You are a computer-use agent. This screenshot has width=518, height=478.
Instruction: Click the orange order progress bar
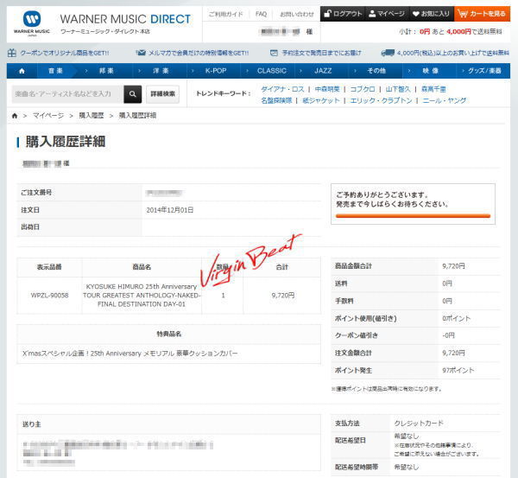[413, 216]
